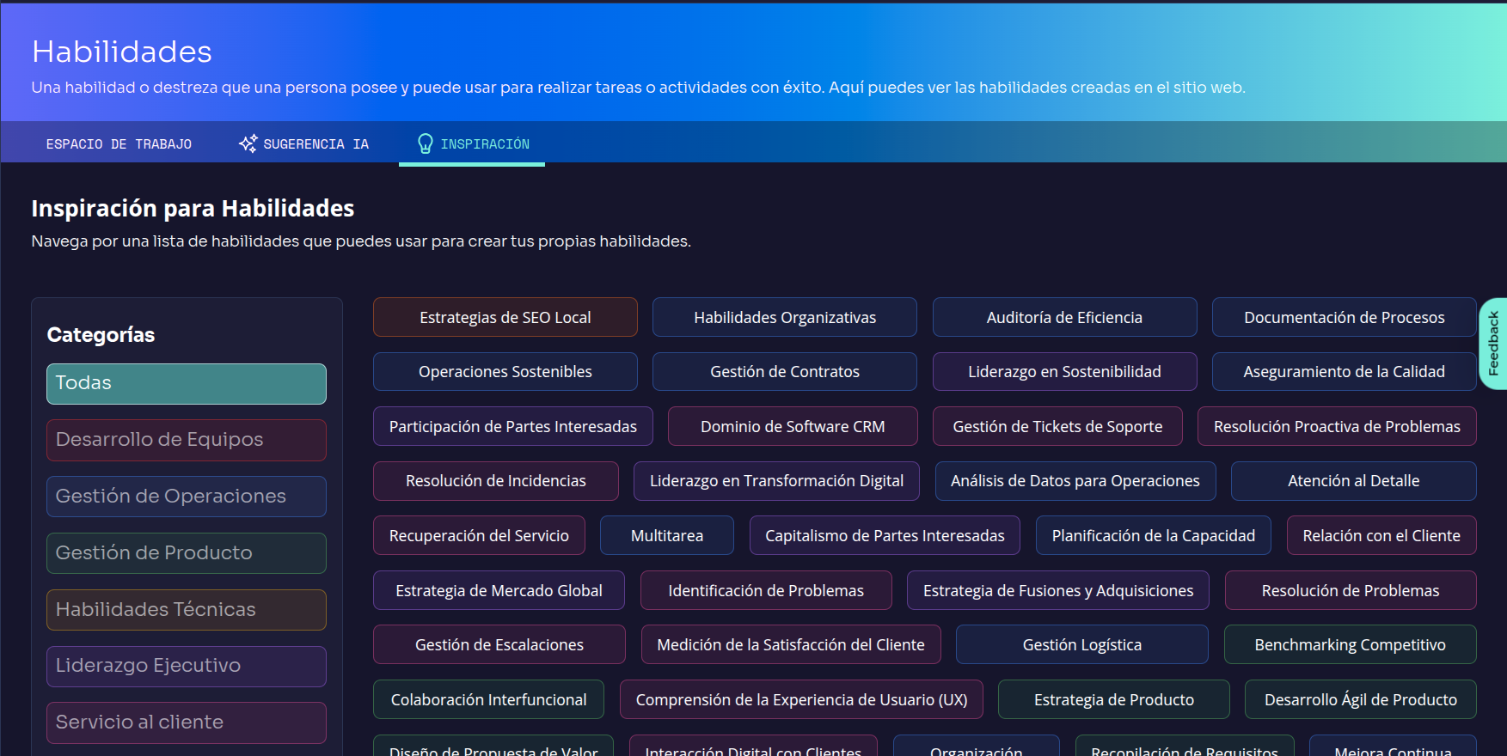This screenshot has height=756, width=1507.
Task: Open the Espacio de Trabajo tab
Action: pyautogui.click(x=119, y=144)
